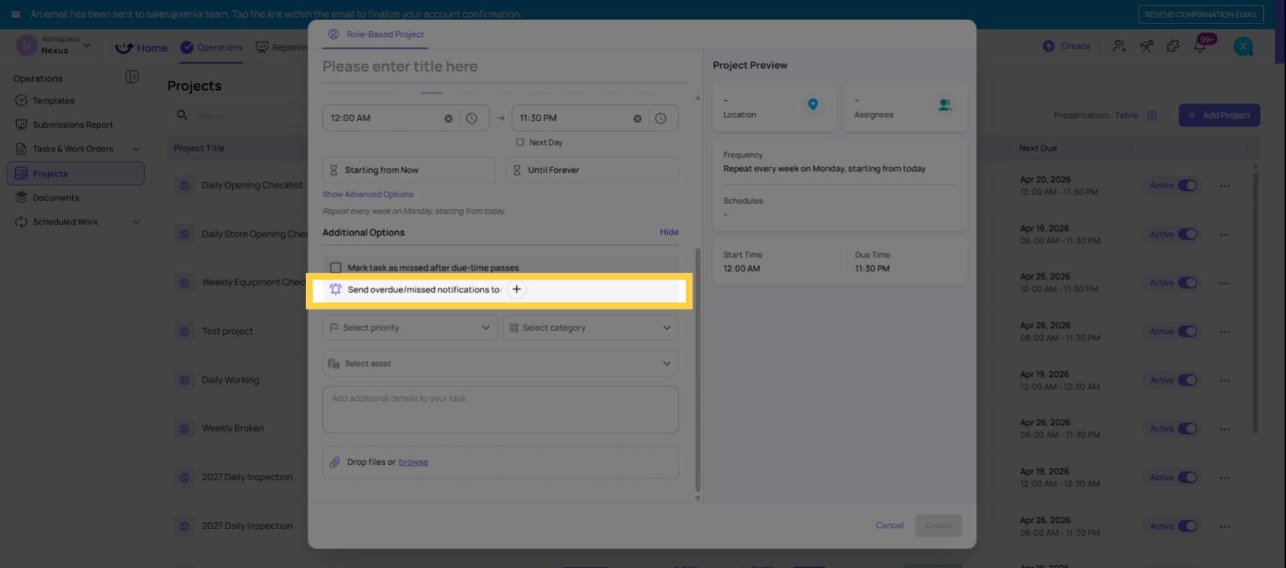Click the telescope icon in header
The width and height of the screenshot is (1286, 568).
tap(1147, 46)
